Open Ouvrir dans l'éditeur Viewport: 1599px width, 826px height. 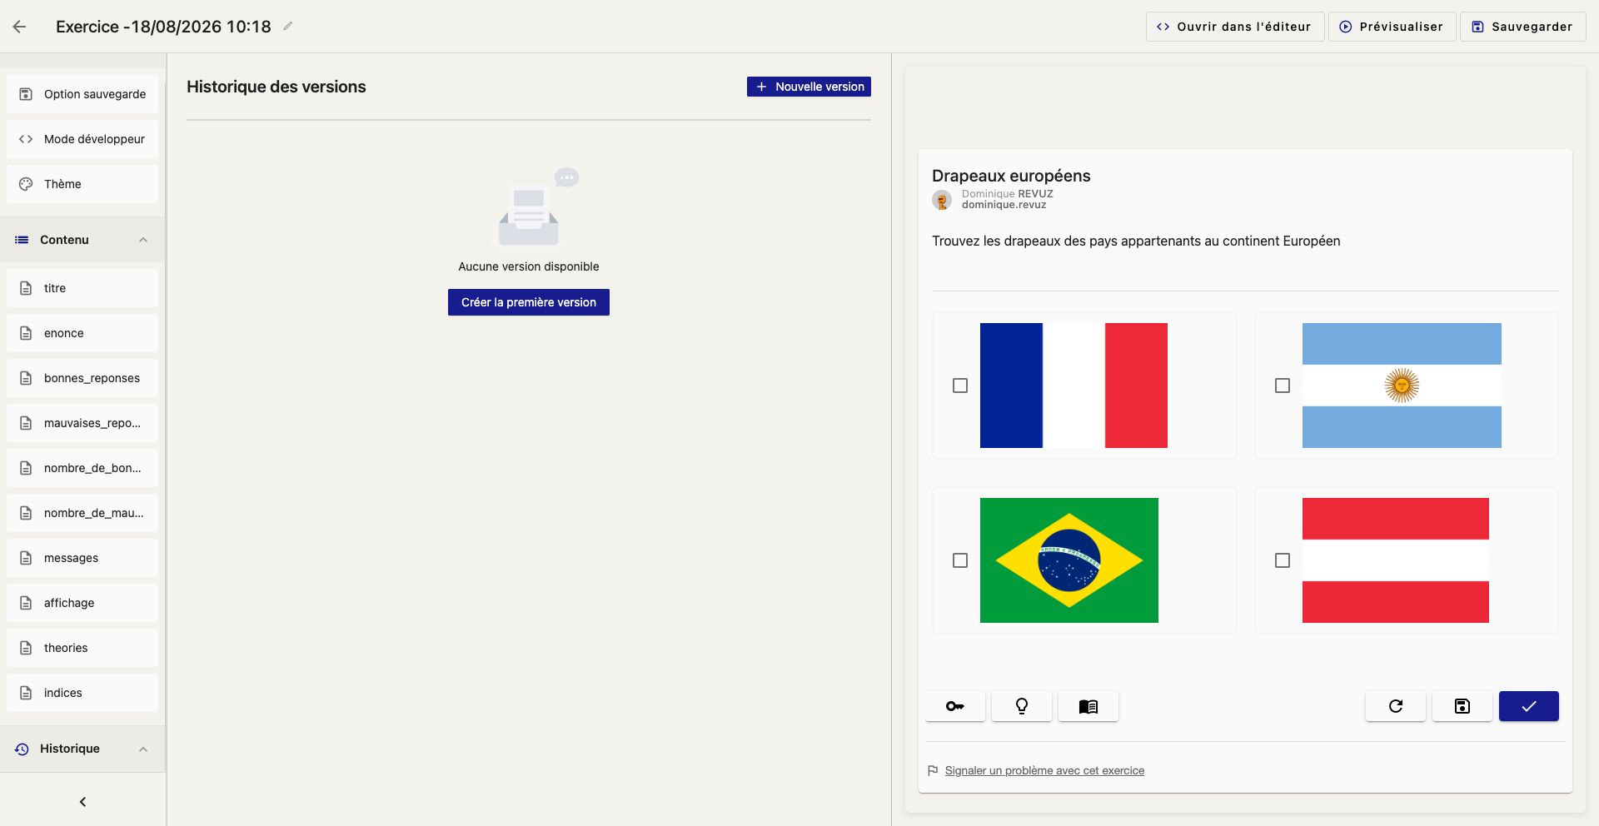tap(1234, 27)
